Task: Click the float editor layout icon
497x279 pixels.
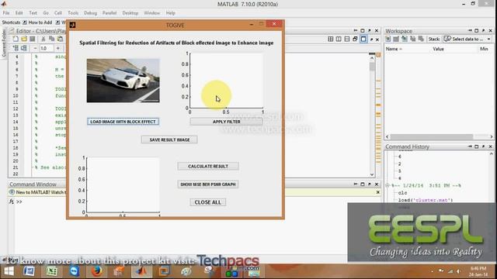Action: point(355,39)
